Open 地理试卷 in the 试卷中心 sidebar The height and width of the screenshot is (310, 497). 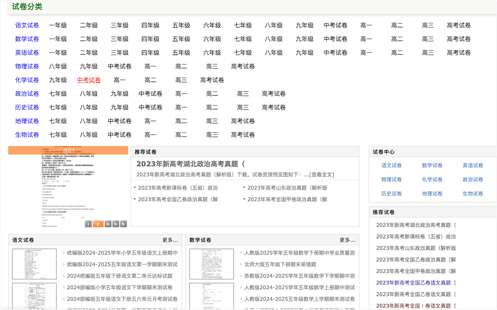point(432,193)
